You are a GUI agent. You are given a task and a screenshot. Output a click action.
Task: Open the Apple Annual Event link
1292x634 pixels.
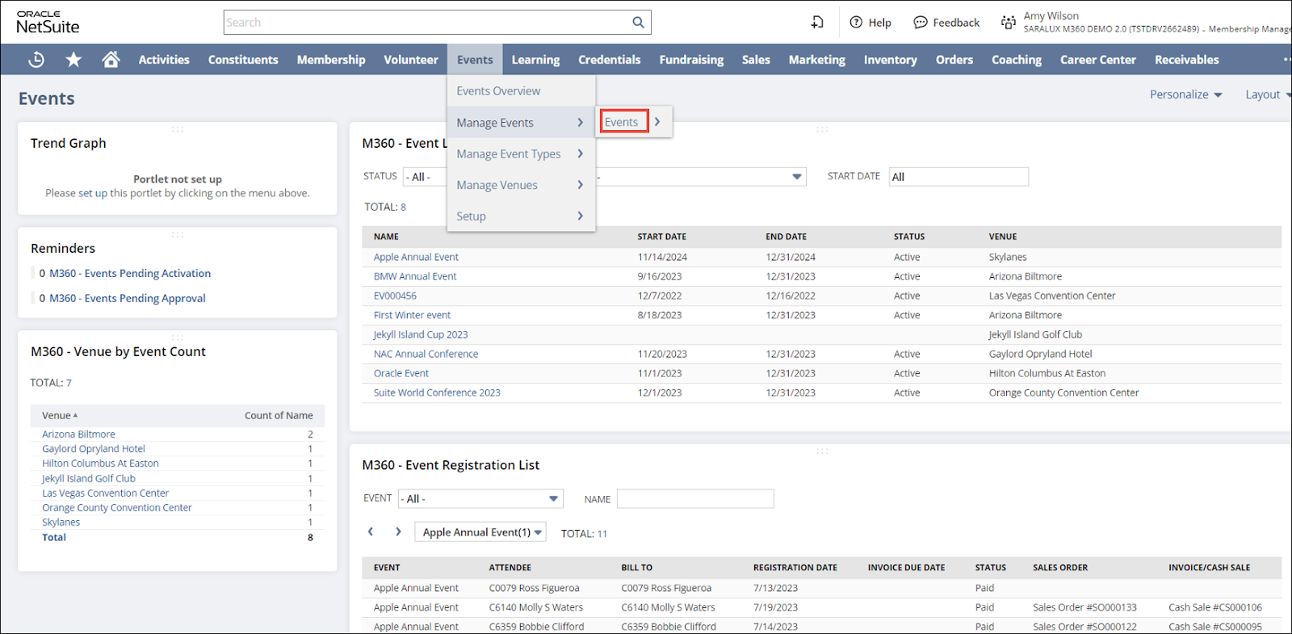(416, 257)
